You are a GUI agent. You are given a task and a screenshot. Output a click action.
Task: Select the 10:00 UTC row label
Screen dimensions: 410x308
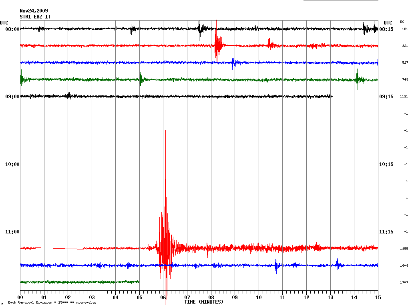point(12,164)
